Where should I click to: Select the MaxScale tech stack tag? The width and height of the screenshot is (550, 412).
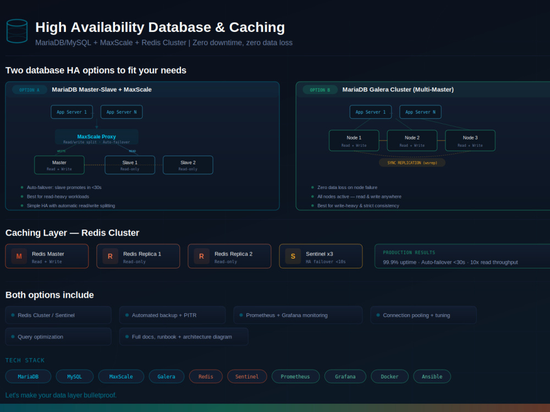(121, 376)
